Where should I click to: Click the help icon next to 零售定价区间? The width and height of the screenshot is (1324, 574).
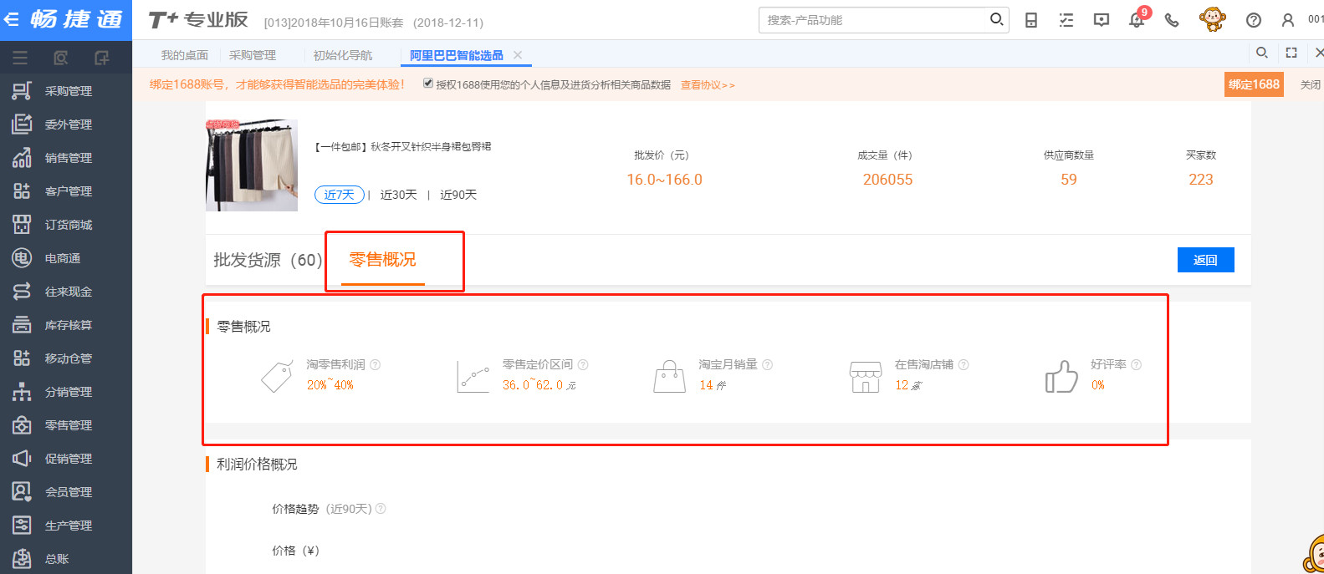[583, 364]
